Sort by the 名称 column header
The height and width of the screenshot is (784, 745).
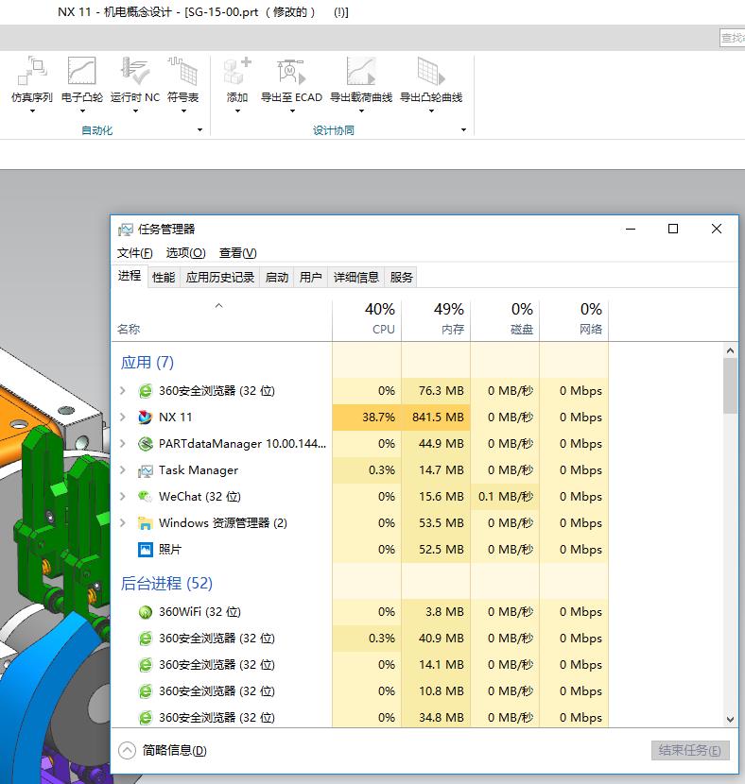[221, 320]
